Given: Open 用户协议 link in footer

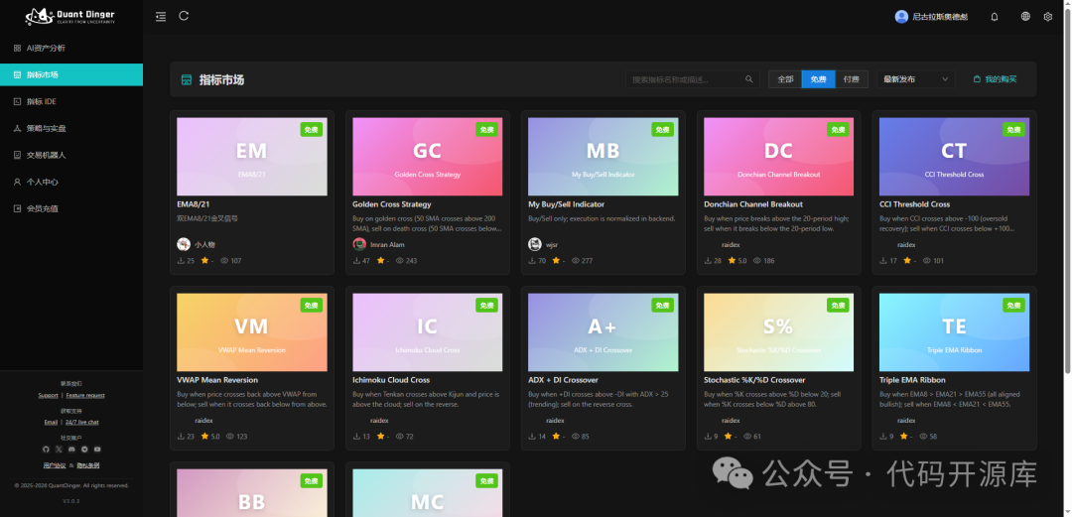Looking at the screenshot, I should click(53, 465).
